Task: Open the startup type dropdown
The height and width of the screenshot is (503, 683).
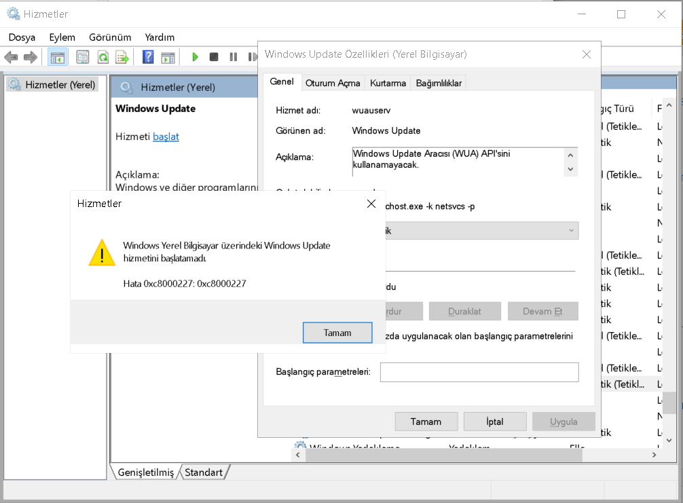Action: (572, 230)
